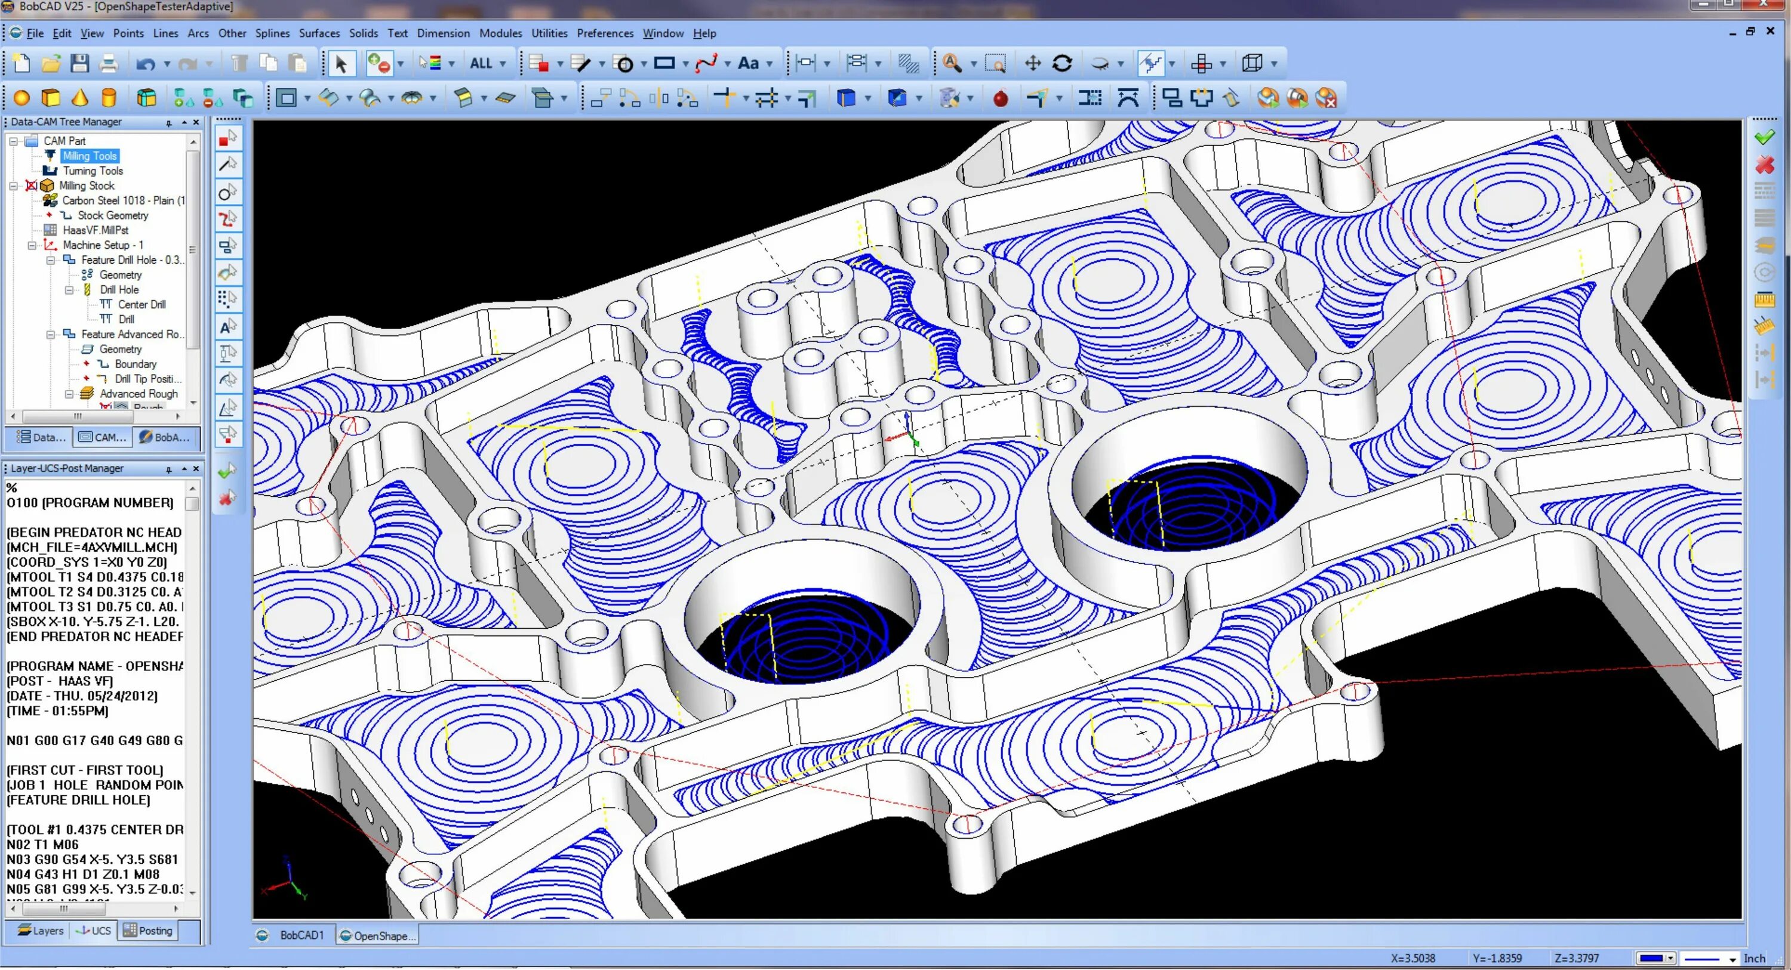Image resolution: width=1791 pixels, height=970 pixels.
Task: Click the green checkmark on right toolbar
Action: click(1764, 138)
